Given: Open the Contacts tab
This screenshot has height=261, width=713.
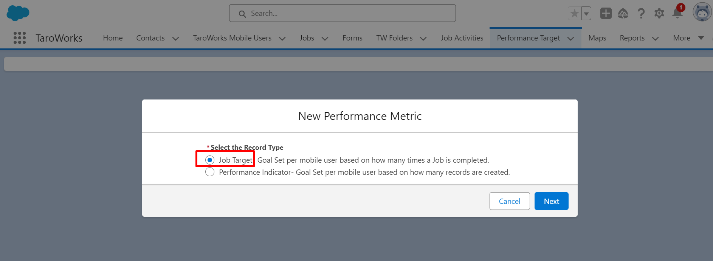Looking at the screenshot, I should pos(150,38).
